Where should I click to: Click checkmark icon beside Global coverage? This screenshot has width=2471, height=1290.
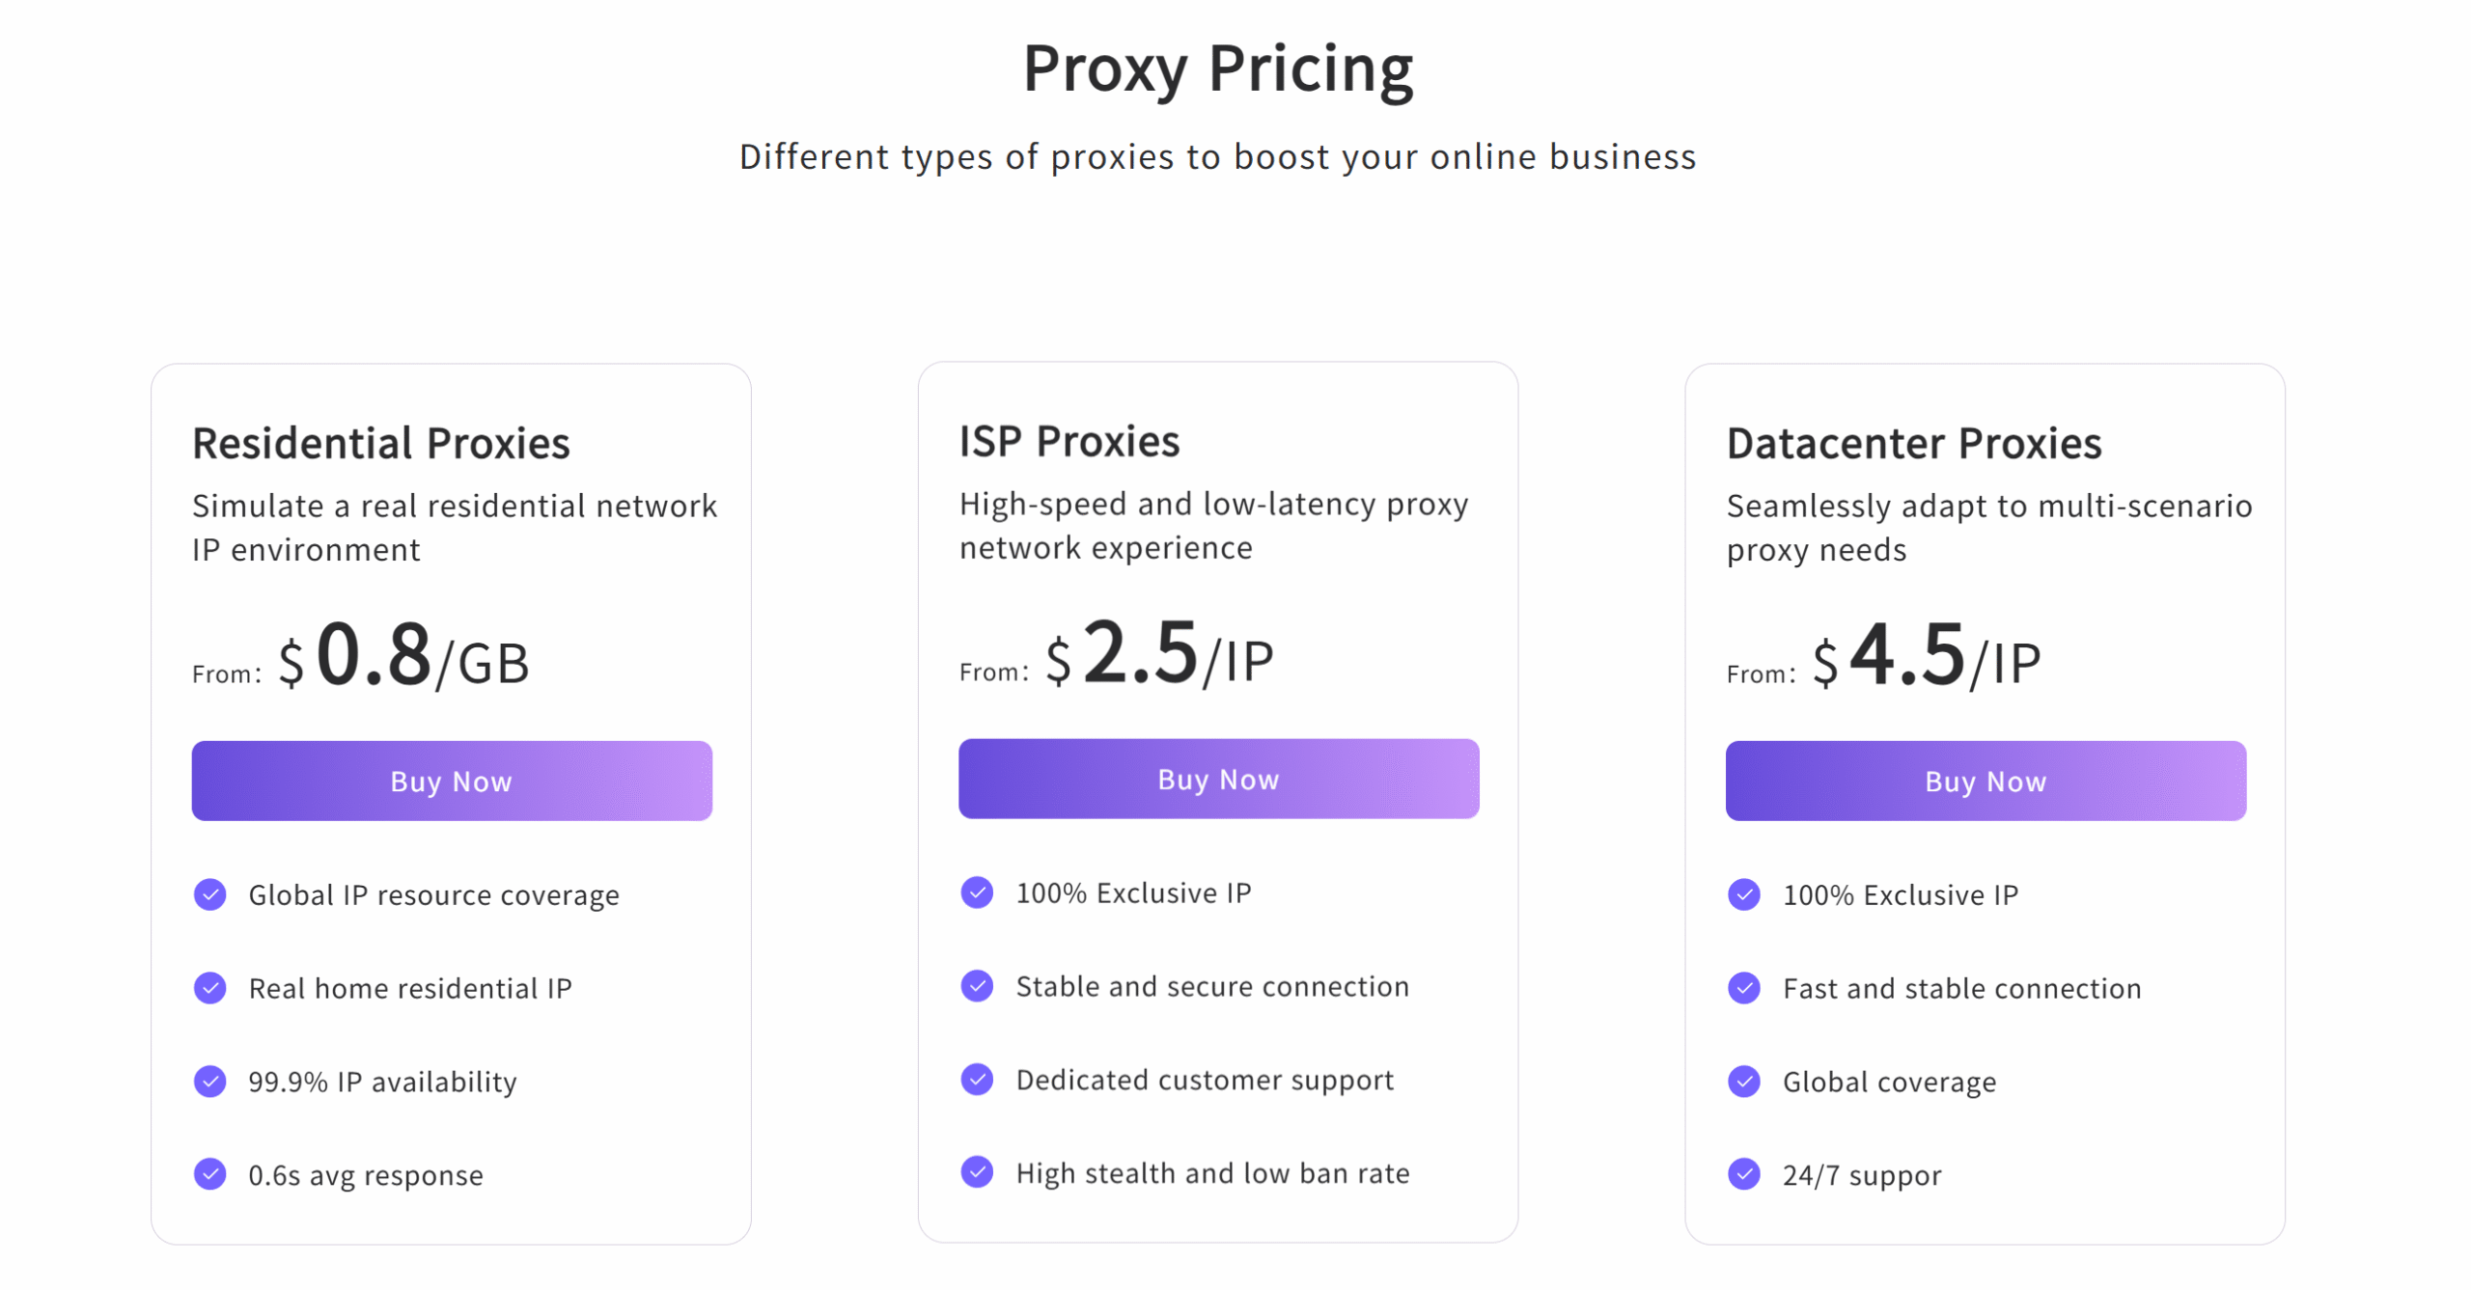pos(1744,1082)
